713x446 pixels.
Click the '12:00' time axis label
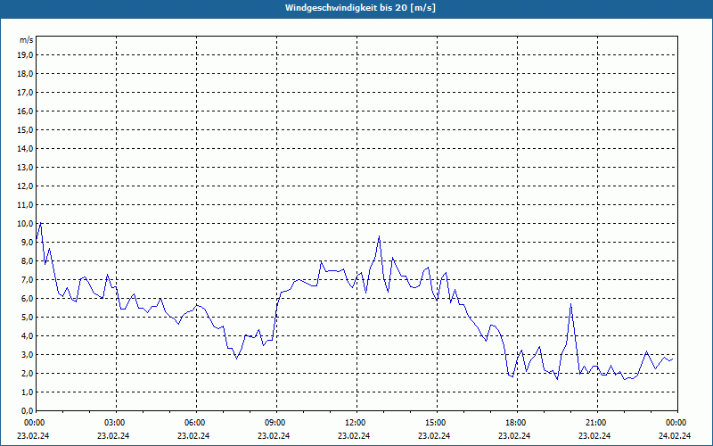click(356, 423)
